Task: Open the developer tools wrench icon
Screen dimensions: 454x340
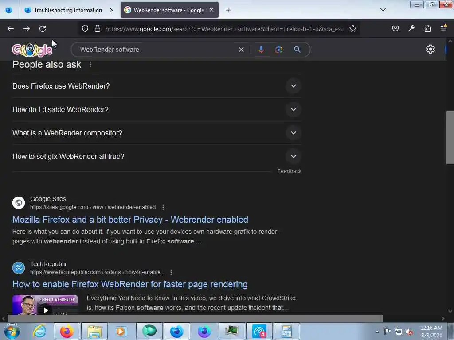Action: (x=411, y=28)
